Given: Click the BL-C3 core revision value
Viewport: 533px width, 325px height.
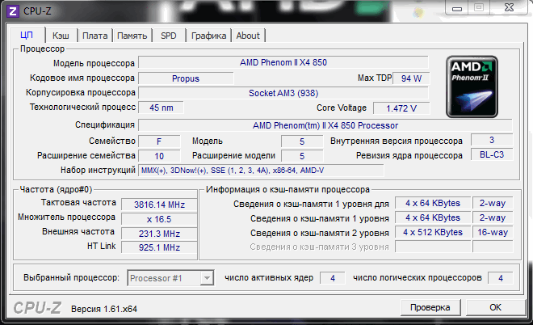Looking at the screenshot, I should [492, 154].
